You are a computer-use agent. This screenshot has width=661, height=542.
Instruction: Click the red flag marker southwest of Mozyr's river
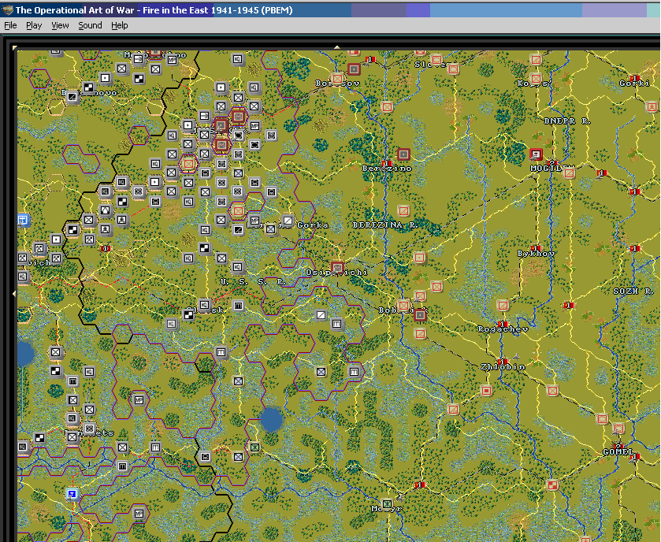click(419, 484)
